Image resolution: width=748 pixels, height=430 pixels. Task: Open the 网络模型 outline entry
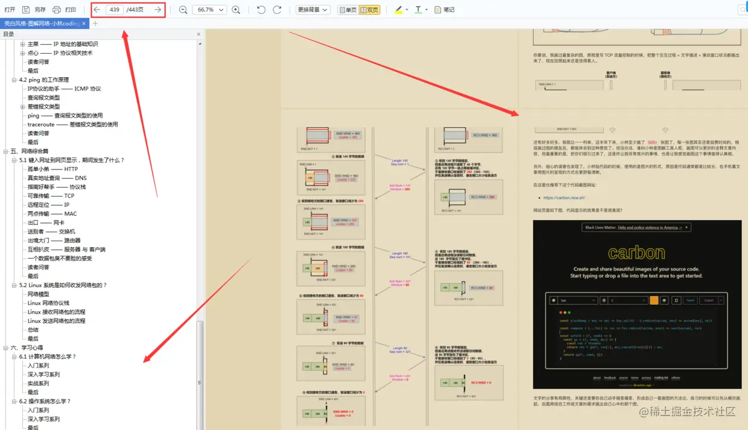(x=38, y=294)
